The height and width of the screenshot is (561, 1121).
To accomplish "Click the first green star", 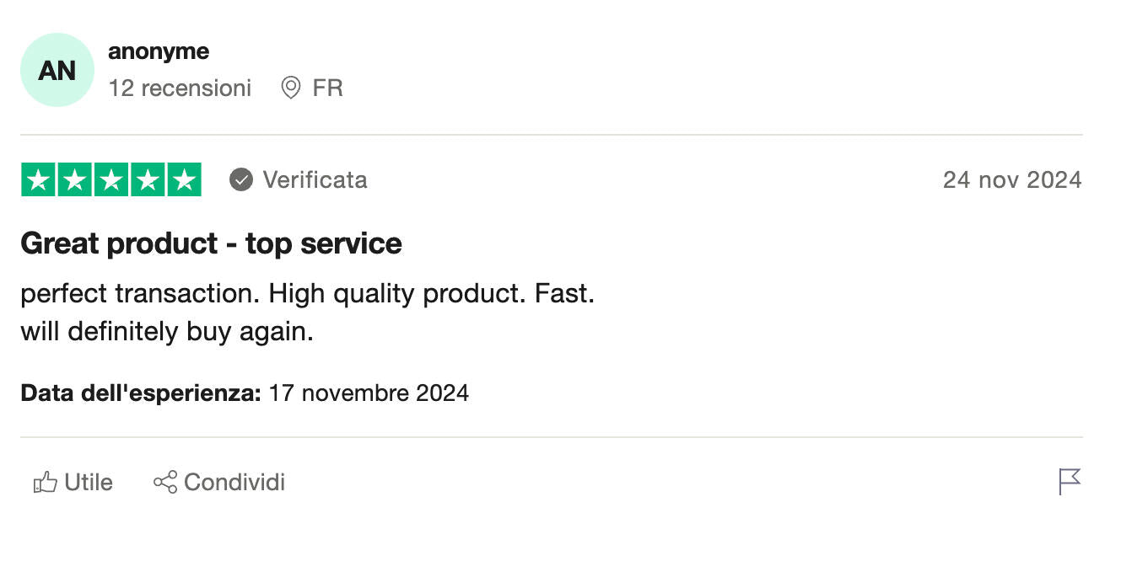I will pyautogui.click(x=38, y=179).
